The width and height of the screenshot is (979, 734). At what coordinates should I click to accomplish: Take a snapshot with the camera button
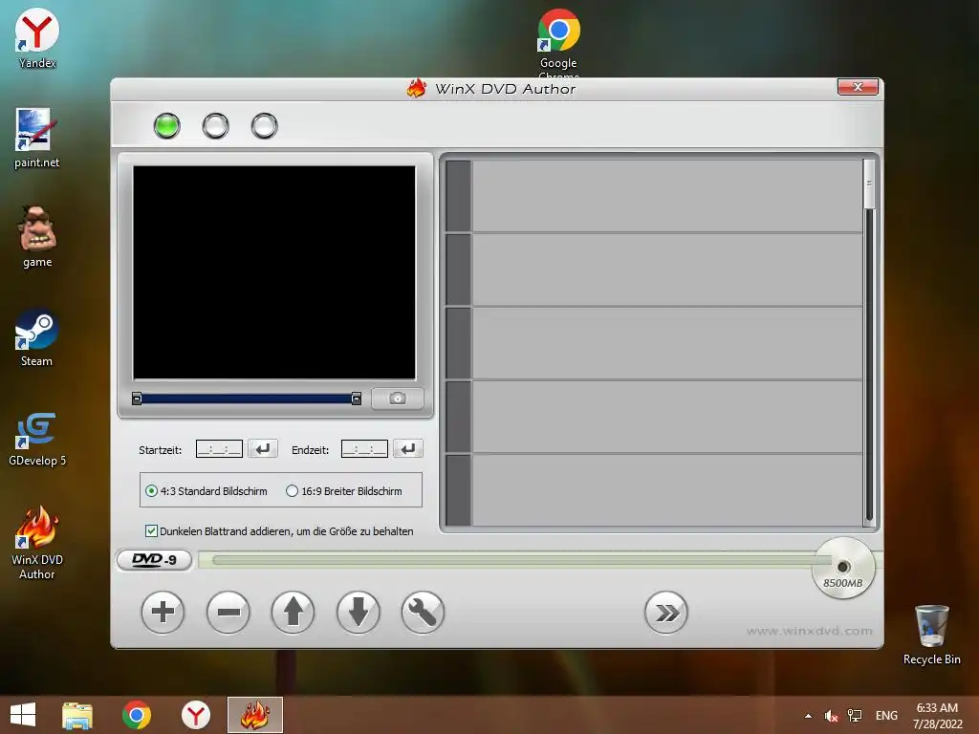(x=398, y=399)
